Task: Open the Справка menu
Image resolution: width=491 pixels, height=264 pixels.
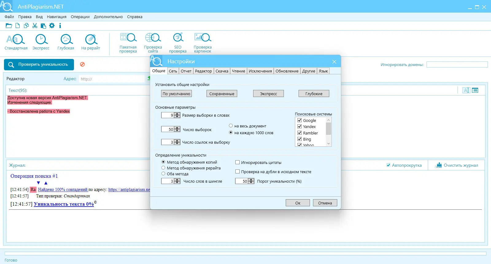Action: pos(135,17)
